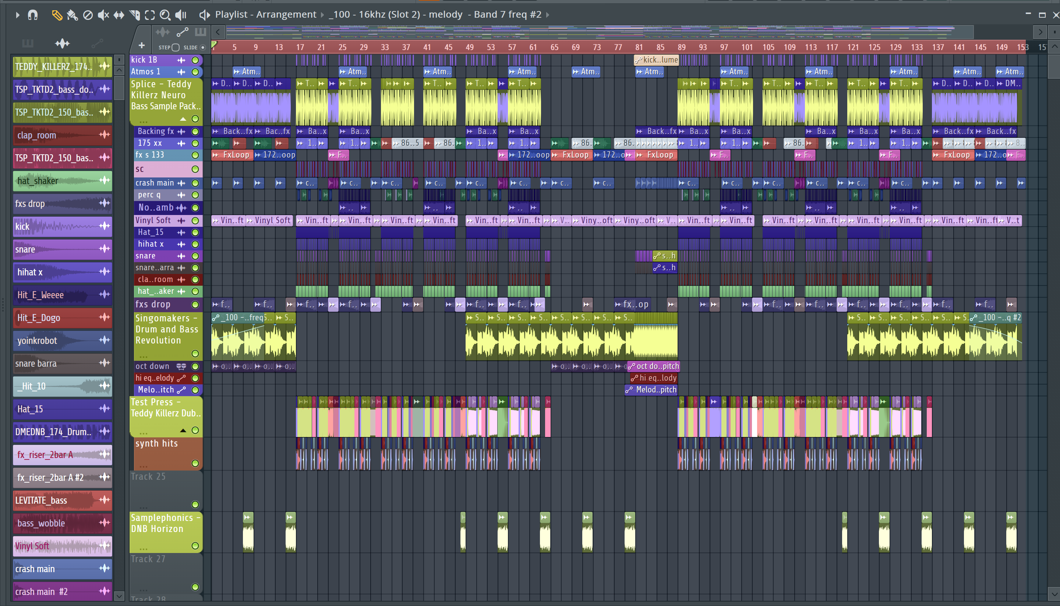Toggle the magnet snap options
The height and width of the screenshot is (606, 1060).
point(32,15)
